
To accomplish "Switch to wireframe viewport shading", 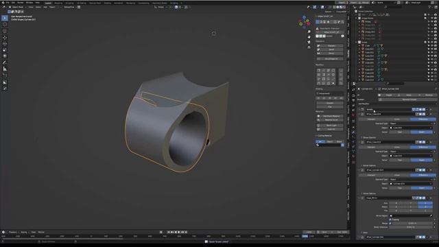I will pyautogui.click(x=334, y=7).
